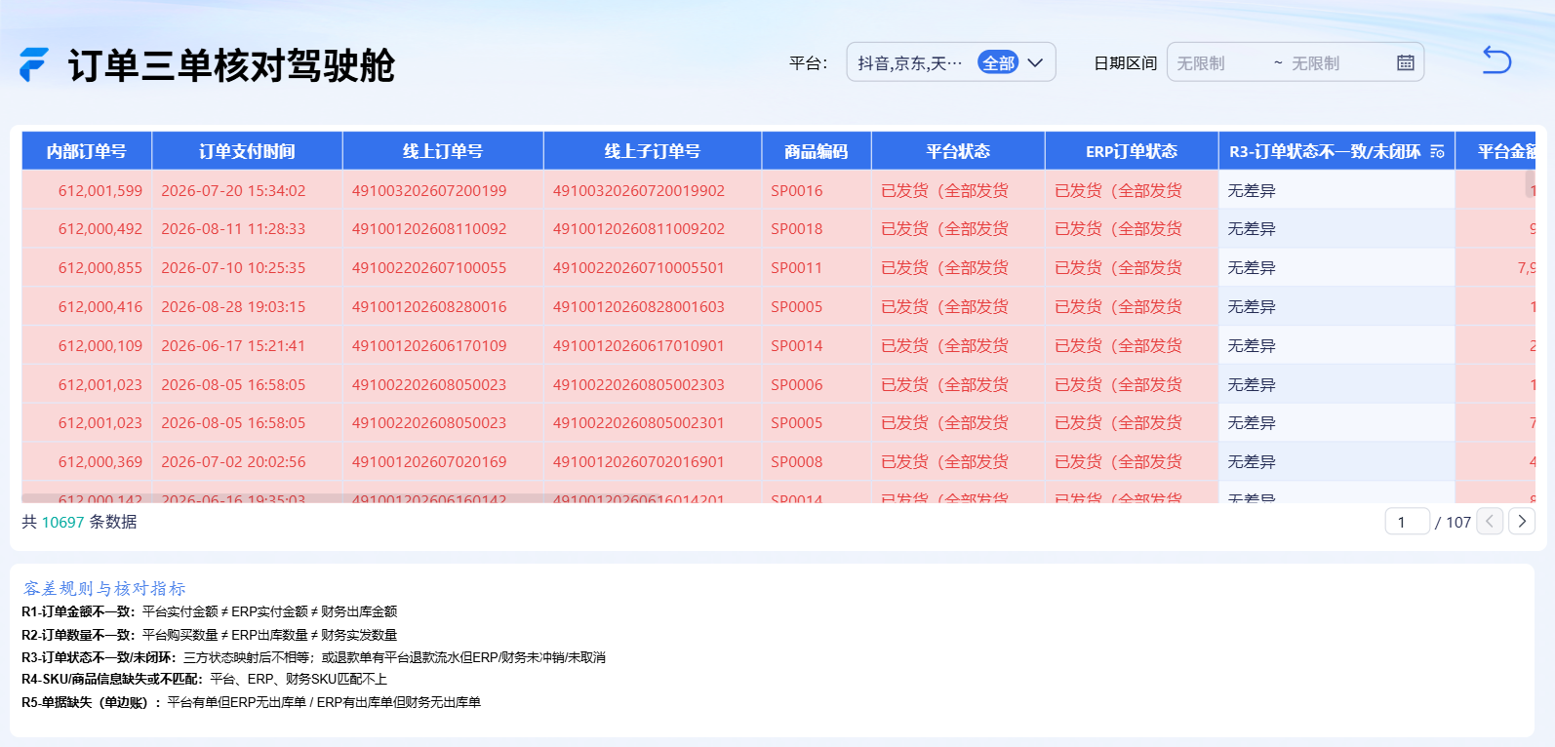Click the 商品编码 column header
This screenshot has height=747, width=1555.
[817, 151]
